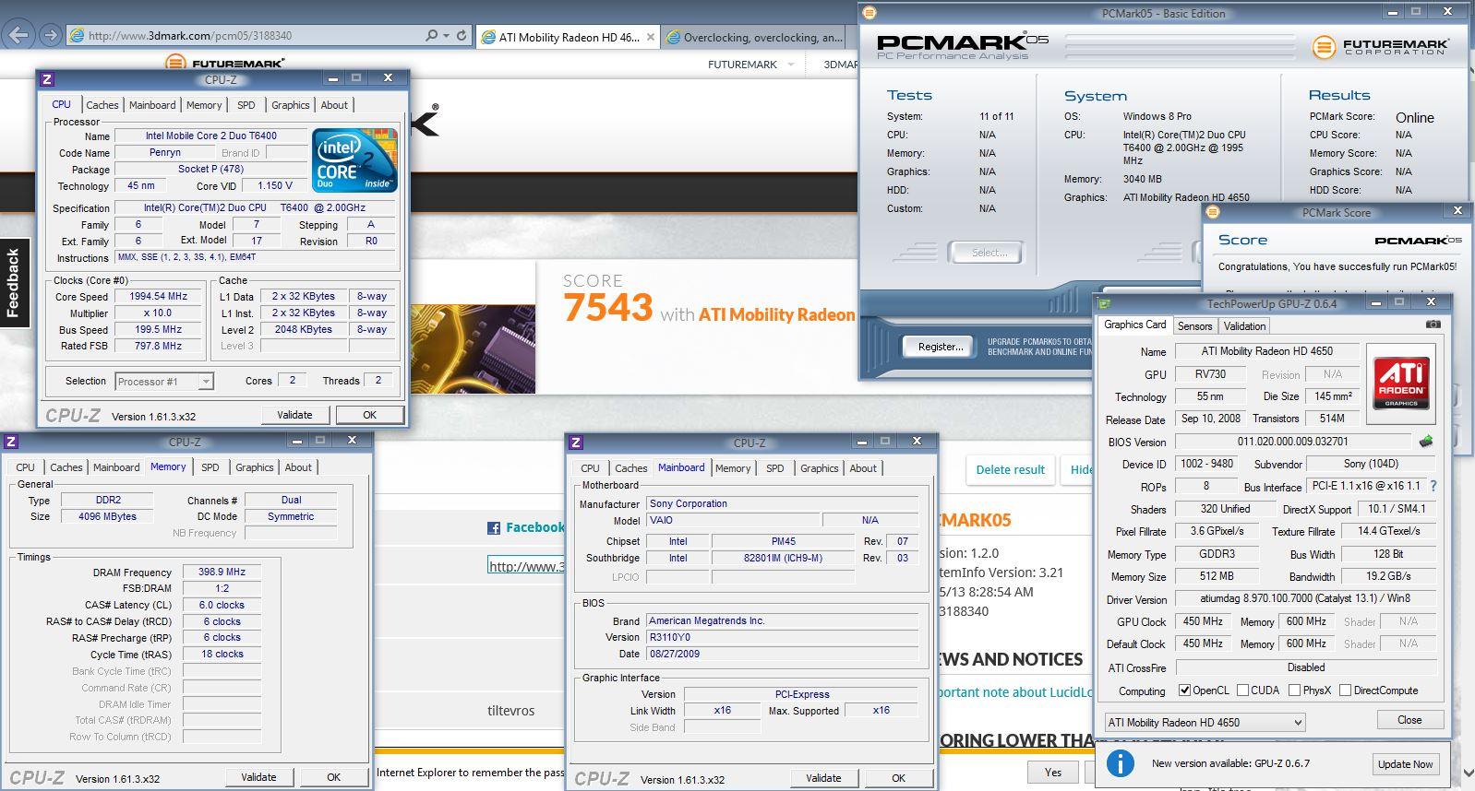Toggle the DirectCompute checkbox in GPU-Z
1475x791 pixels.
pyautogui.click(x=1345, y=691)
